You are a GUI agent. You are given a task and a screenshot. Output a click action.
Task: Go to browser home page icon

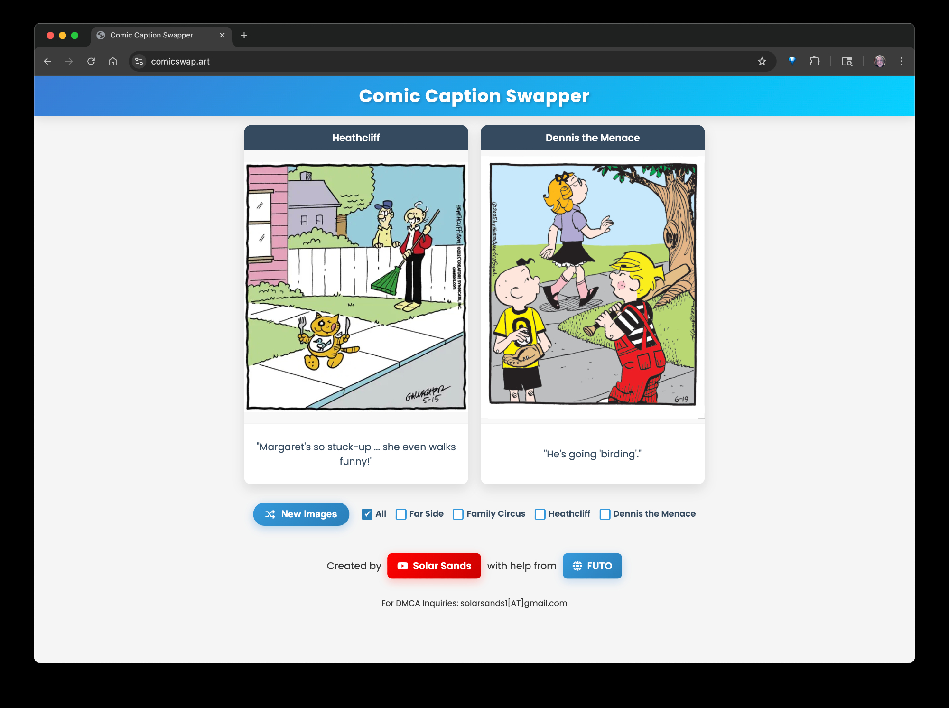[x=113, y=61]
